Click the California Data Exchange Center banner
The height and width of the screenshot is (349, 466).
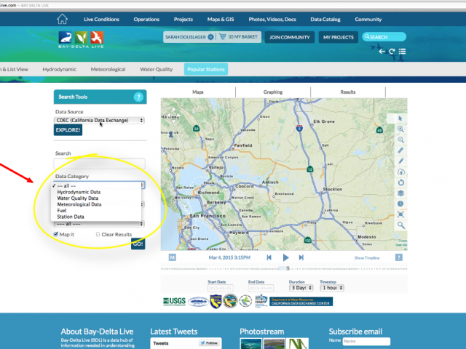pos(301,302)
